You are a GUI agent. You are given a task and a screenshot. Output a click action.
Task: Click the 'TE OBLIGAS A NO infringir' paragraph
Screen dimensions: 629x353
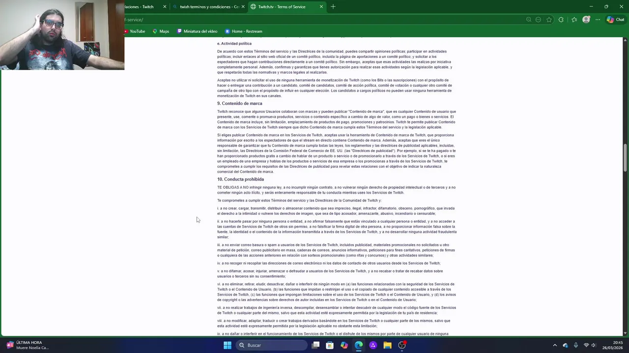click(337, 190)
